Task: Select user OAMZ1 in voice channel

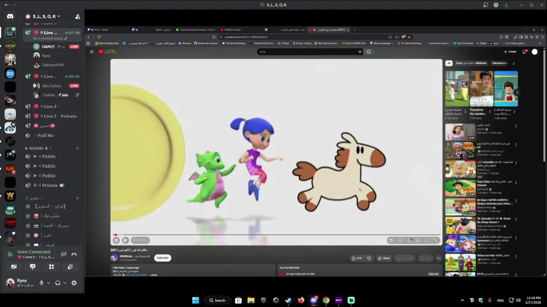Action: [56, 46]
